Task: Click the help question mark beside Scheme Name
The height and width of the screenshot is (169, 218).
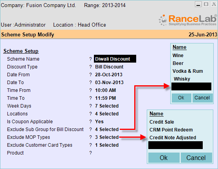Action: point(90,59)
